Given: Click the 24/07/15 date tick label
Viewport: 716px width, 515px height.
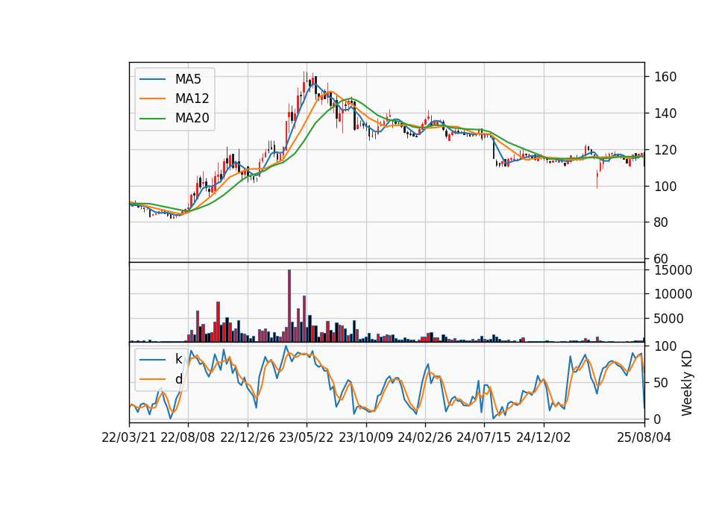Looking at the screenshot, I should coord(484,437).
